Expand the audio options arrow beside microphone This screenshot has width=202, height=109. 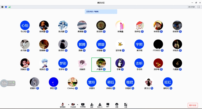coord(69,104)
